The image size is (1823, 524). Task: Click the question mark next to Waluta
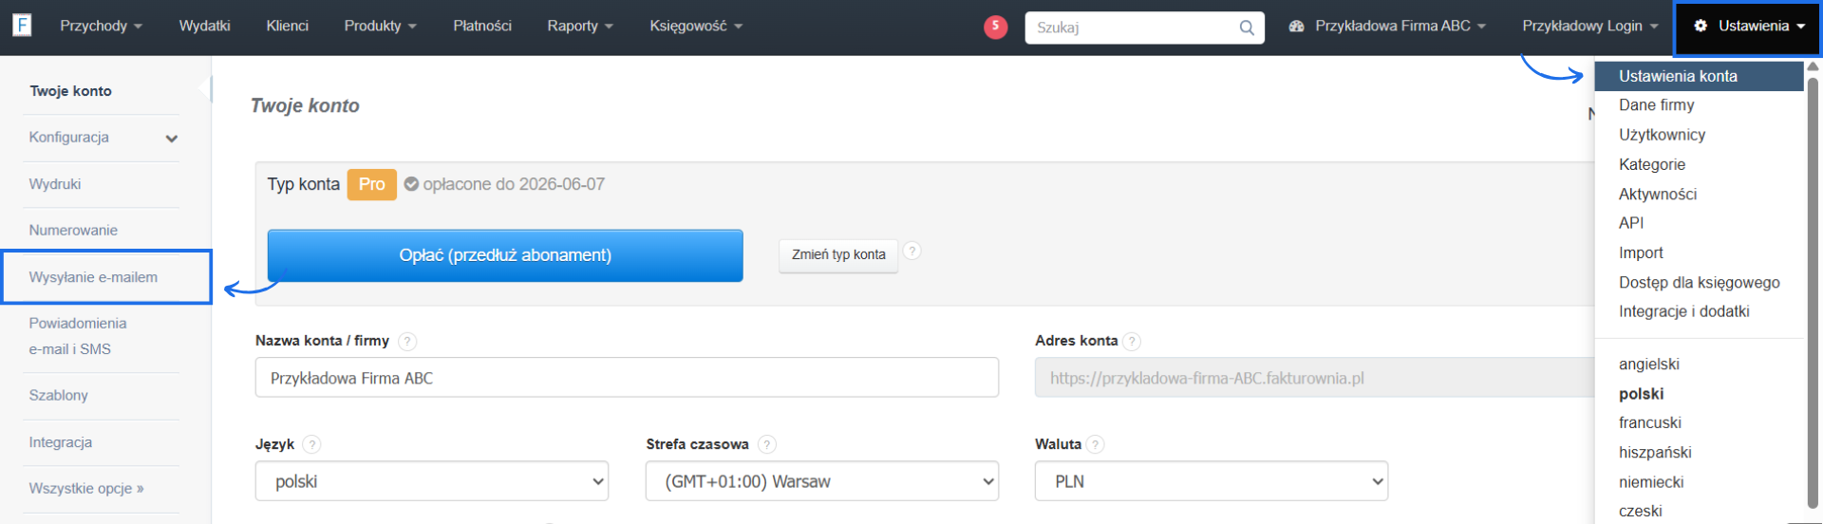[x=1096, y=444]
